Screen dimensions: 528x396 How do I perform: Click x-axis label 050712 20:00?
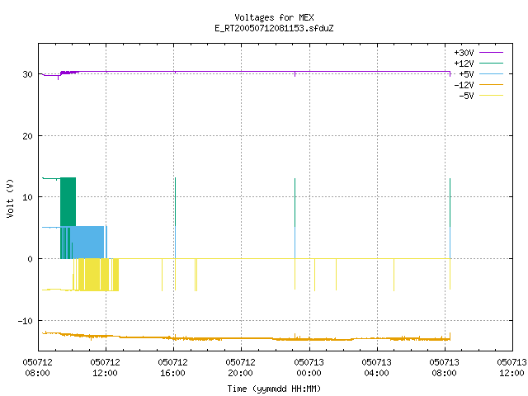pos(240,368)
